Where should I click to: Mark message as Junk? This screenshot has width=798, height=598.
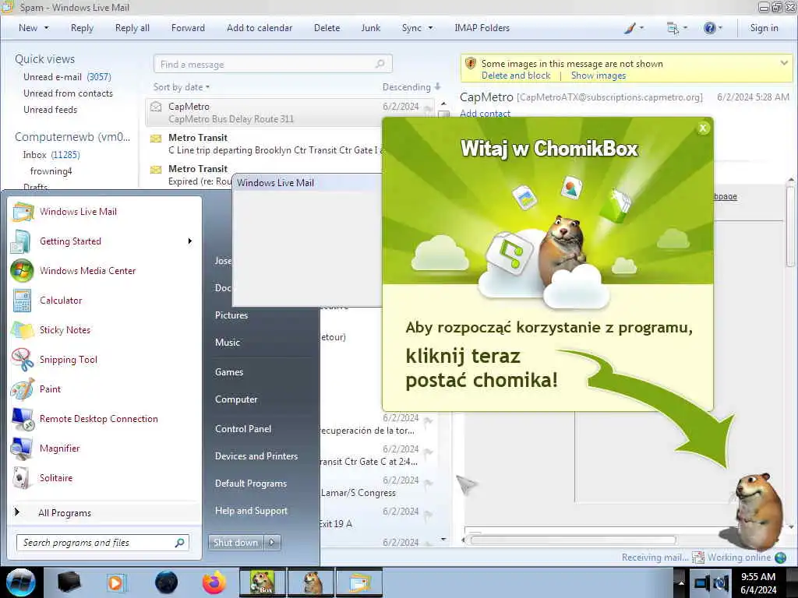pyautogui.click(x=370, y=28)
